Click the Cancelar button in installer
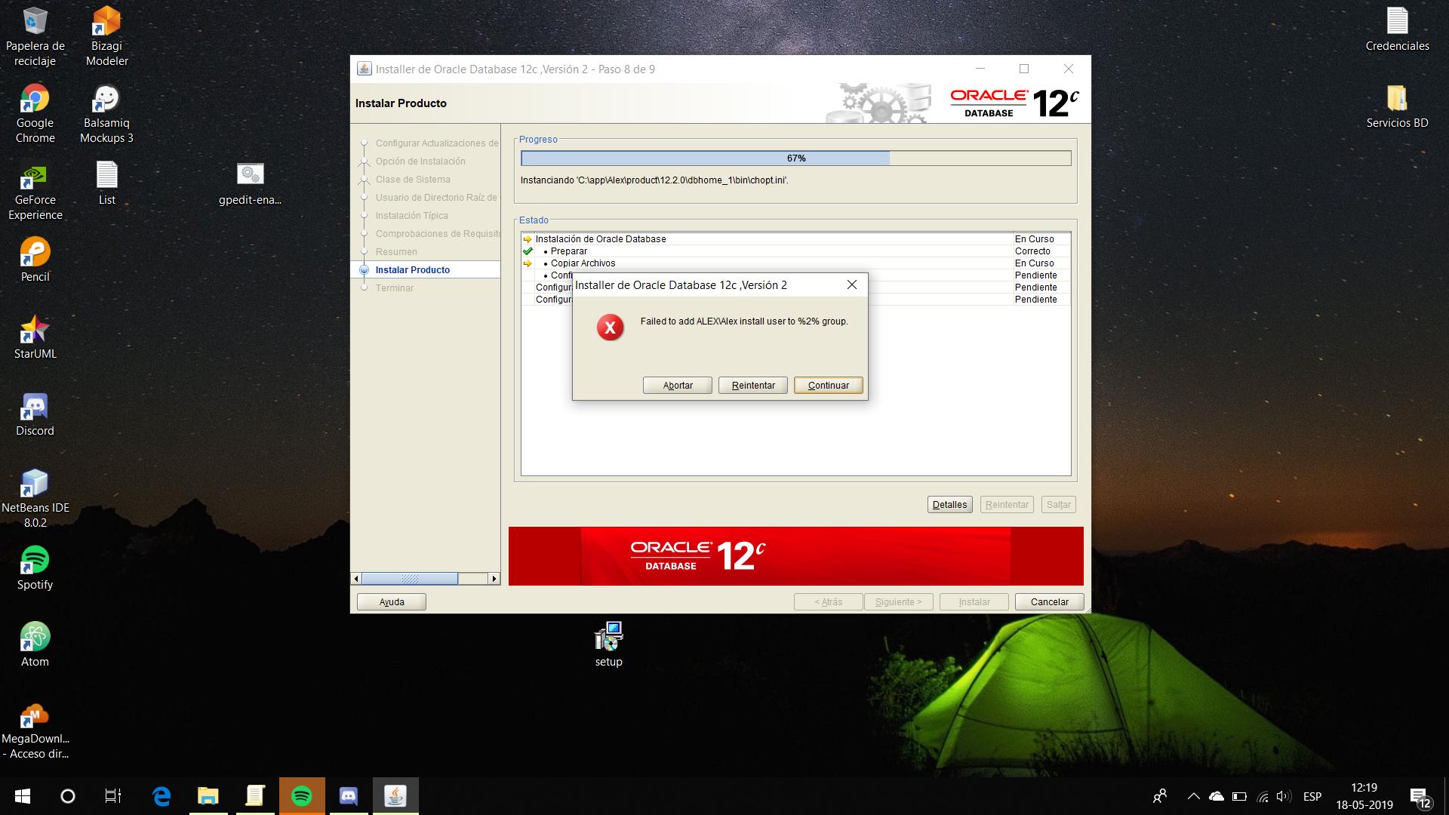Image resolution: width=1449 pixels, height=815 pixels. (x=1049, y=601)
